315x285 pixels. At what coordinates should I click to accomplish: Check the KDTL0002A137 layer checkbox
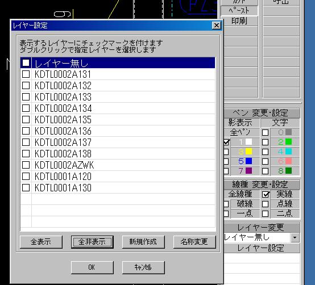26,142
